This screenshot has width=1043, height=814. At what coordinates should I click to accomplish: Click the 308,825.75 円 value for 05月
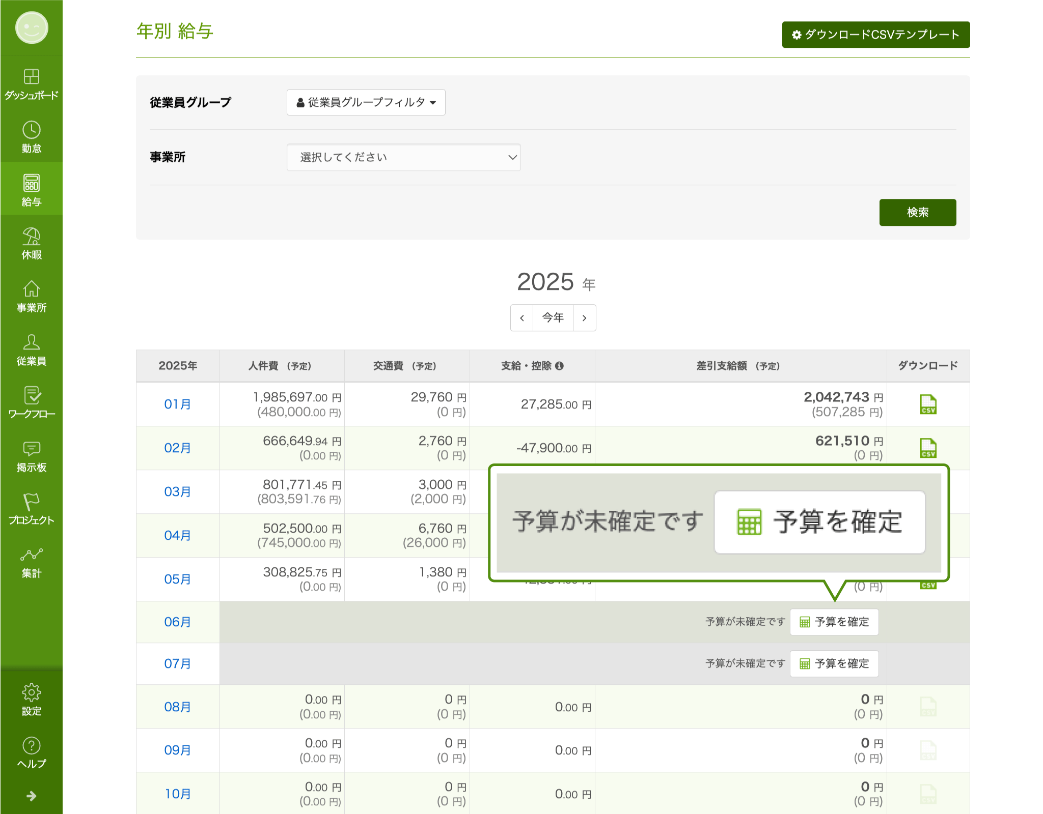(302, 572)
